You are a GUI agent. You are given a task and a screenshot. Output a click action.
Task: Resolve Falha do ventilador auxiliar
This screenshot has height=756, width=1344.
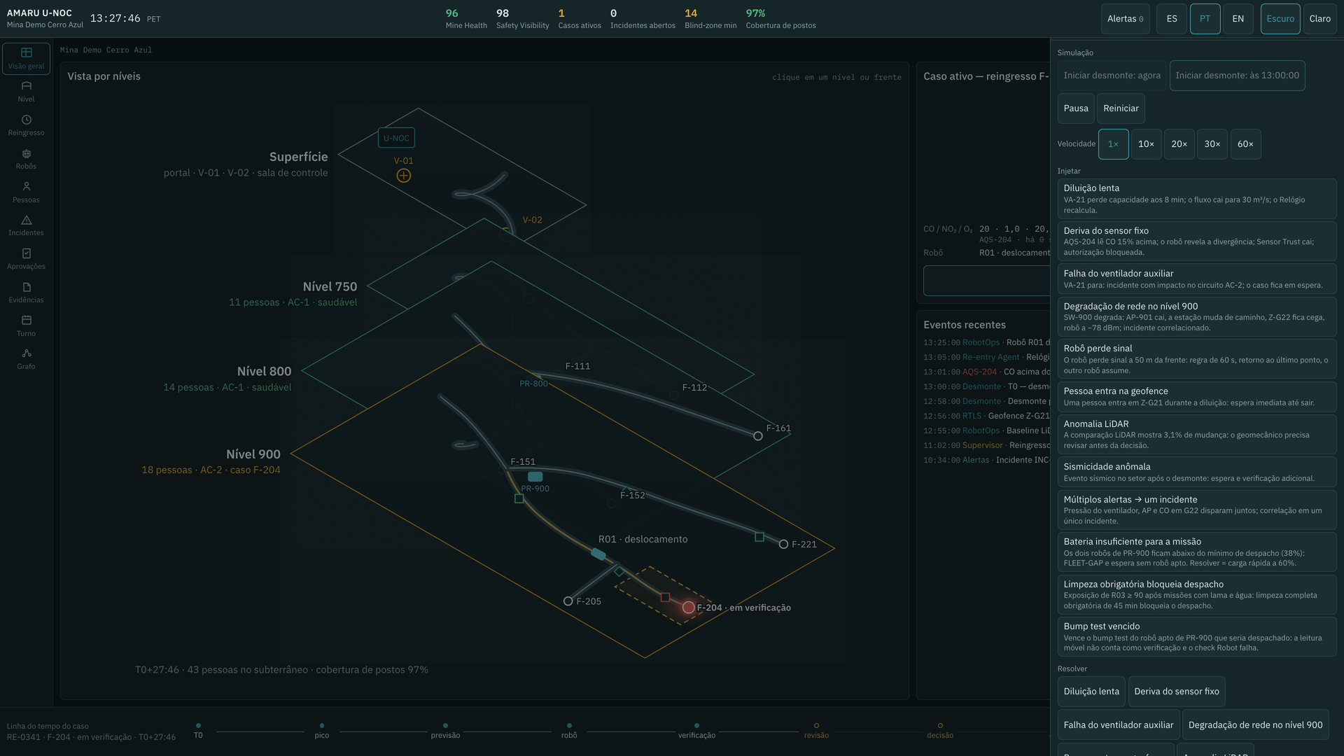pyautogui.click(x=1119, y=725)
